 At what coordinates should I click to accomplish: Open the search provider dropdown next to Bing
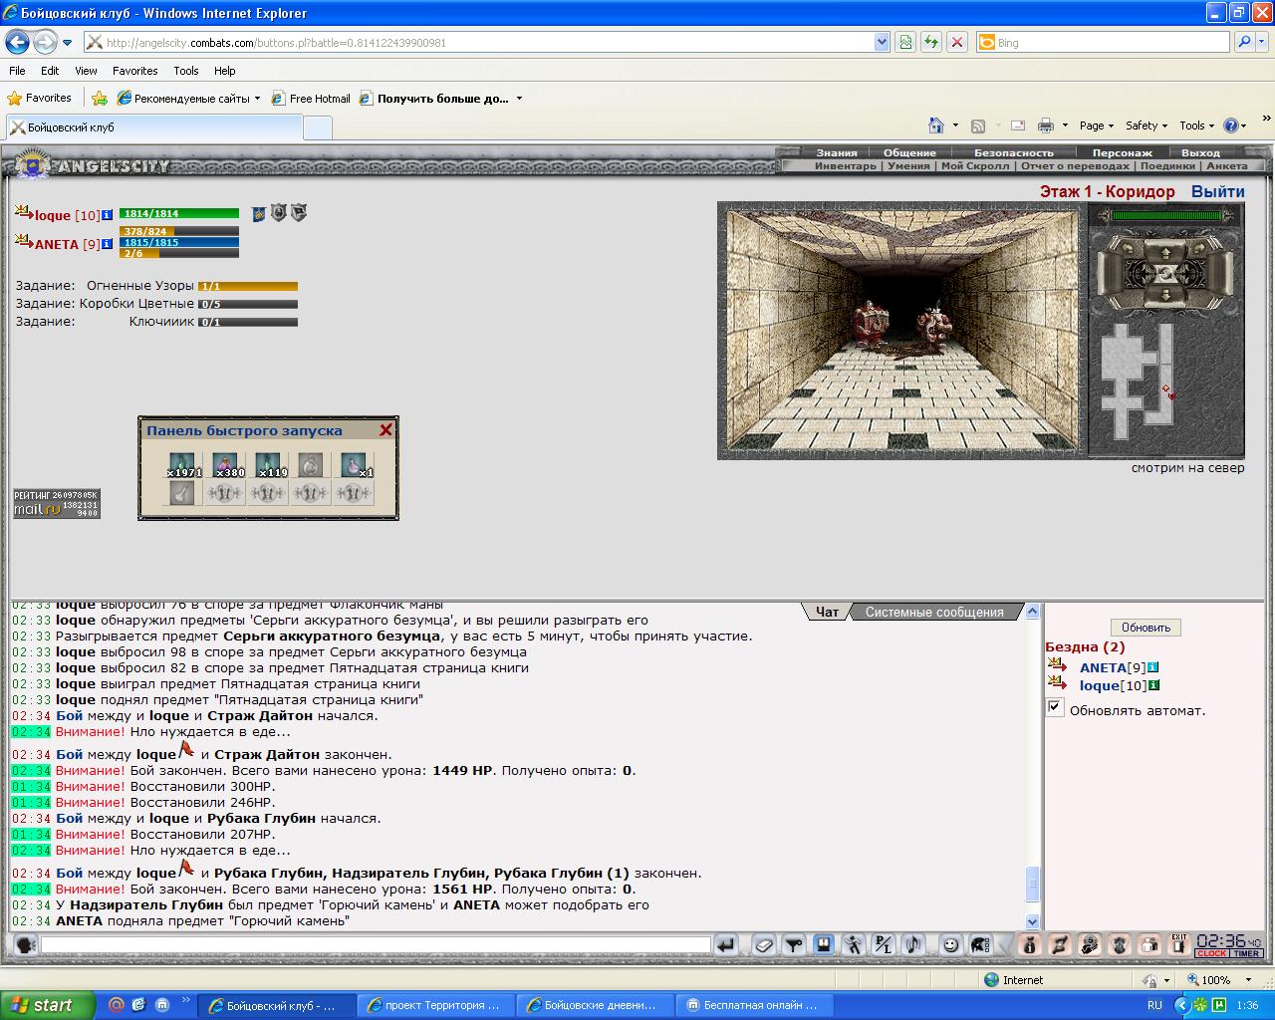coord(1264,42)
